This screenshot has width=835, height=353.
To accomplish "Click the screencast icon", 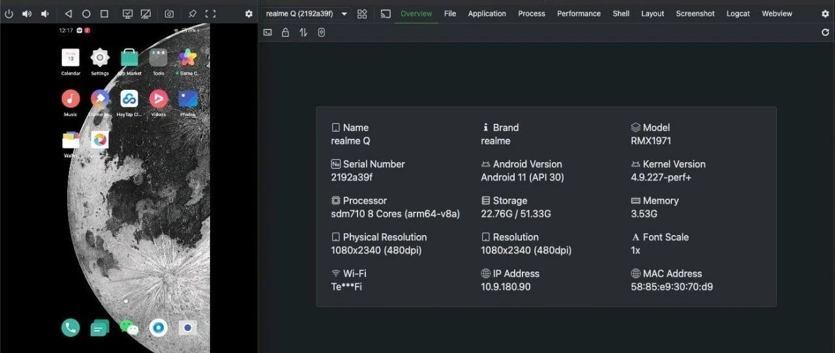I will (386, 14).
